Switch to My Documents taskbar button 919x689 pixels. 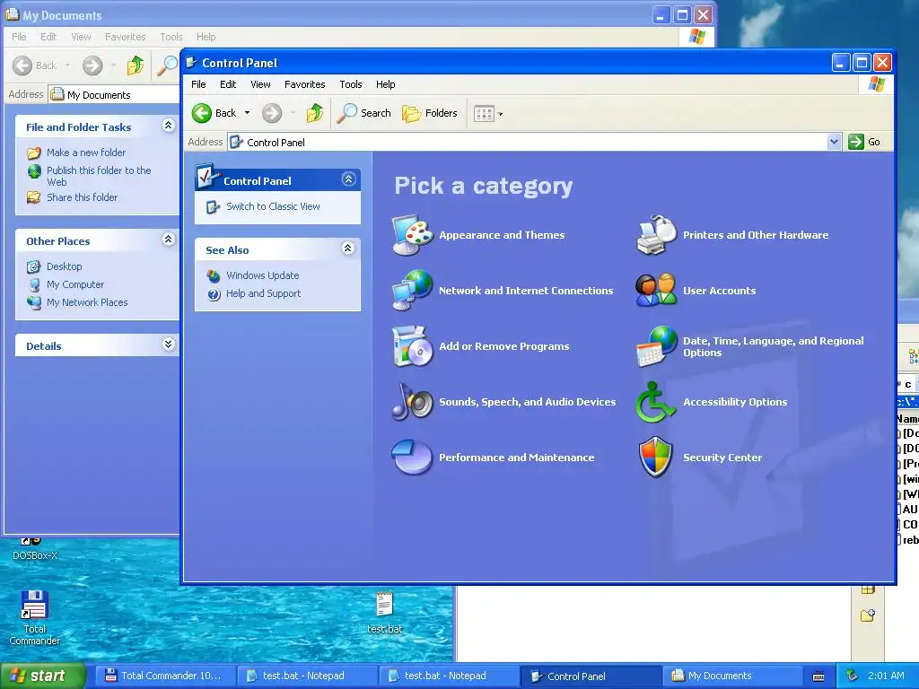[x=732, y=676]
